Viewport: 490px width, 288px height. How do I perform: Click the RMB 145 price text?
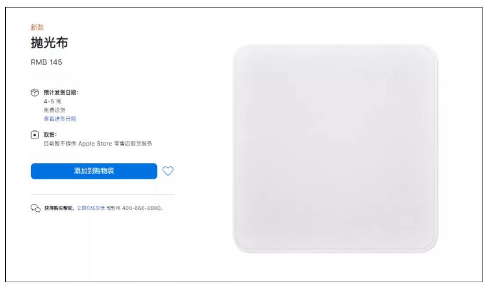pyautogui.click(x=46, y=62)
